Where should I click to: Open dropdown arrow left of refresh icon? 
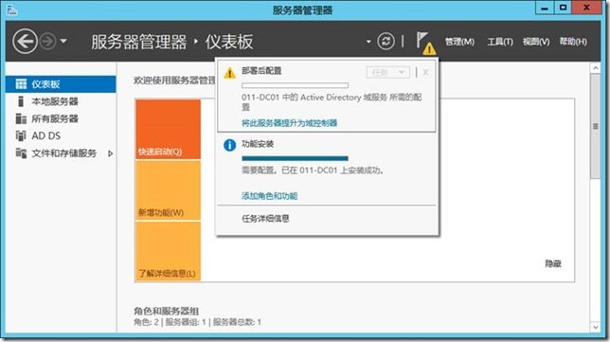pos(368,42)
